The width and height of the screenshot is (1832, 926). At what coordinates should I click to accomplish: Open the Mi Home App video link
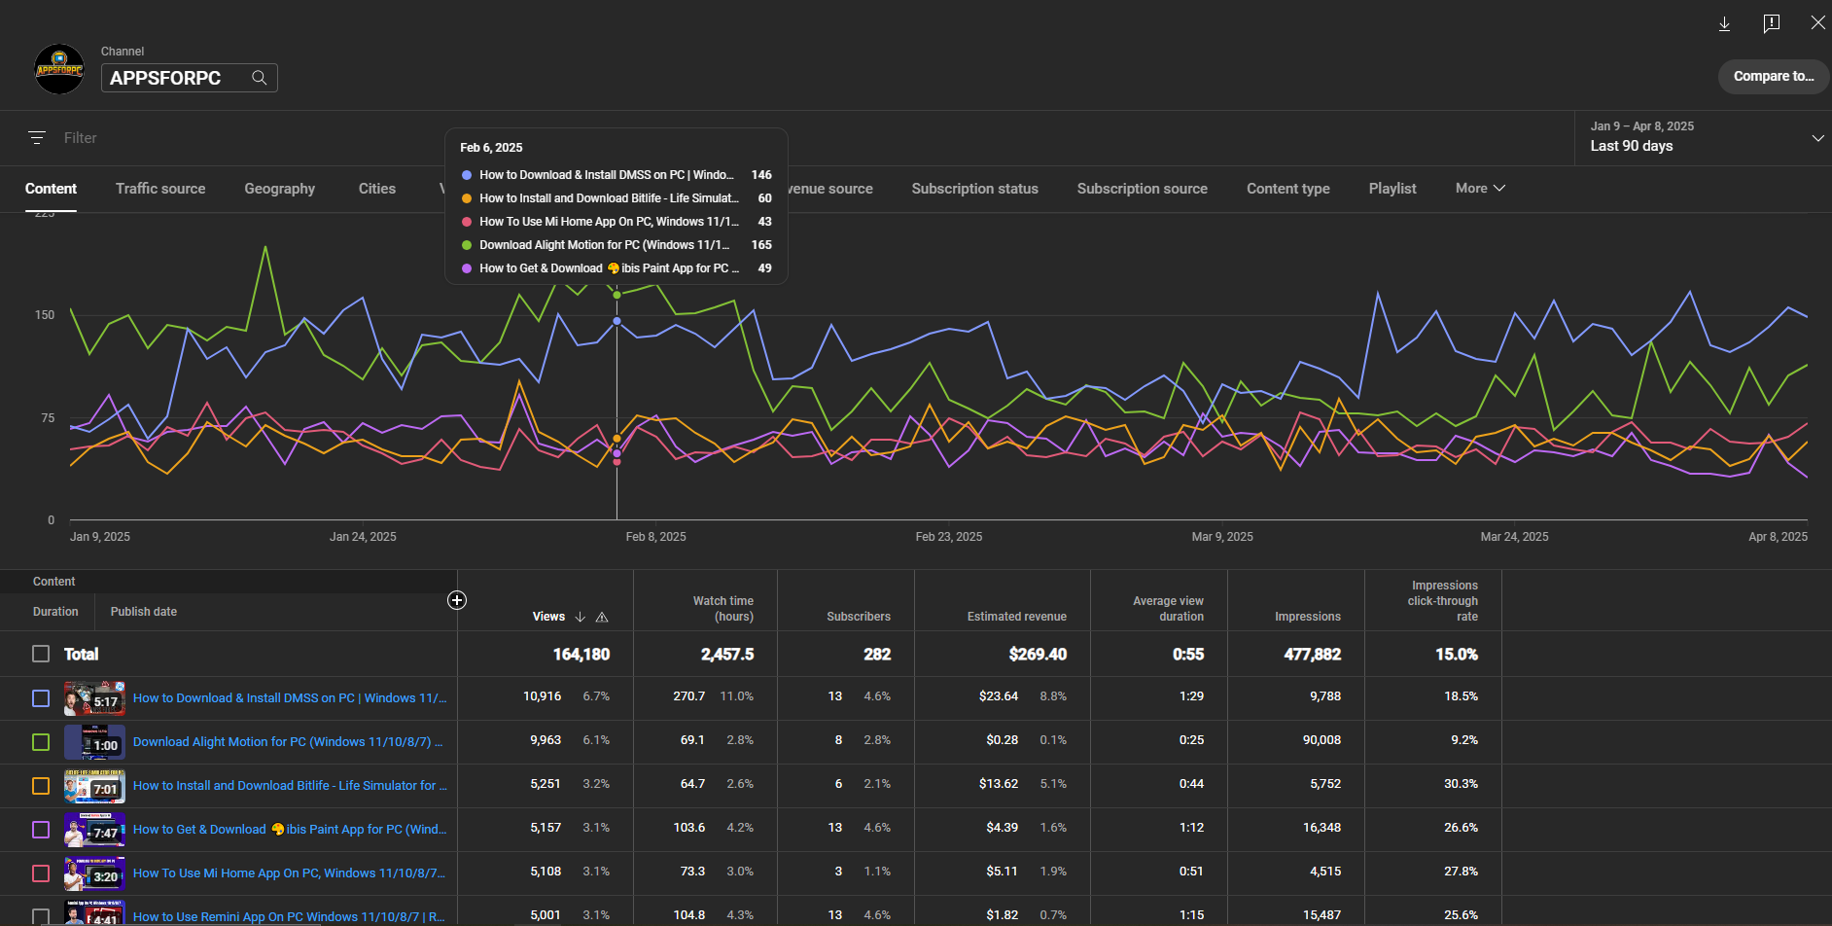coord(289,873)
